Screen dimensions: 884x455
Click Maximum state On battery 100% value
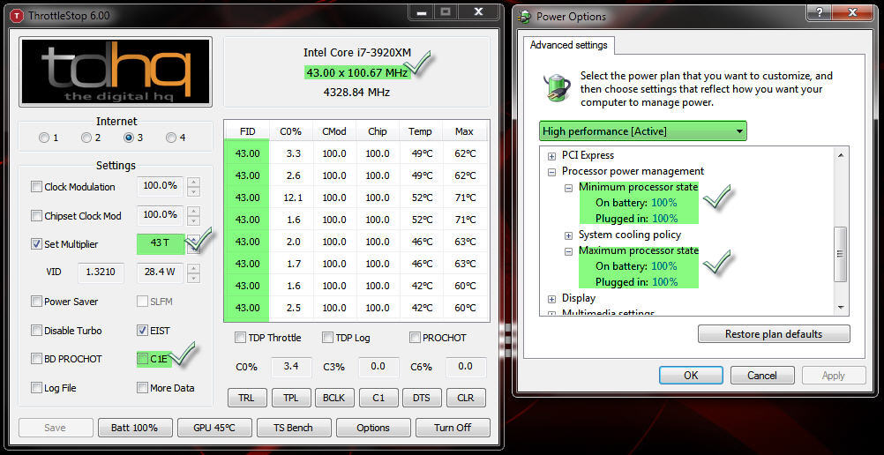click(x=664, y=266)
